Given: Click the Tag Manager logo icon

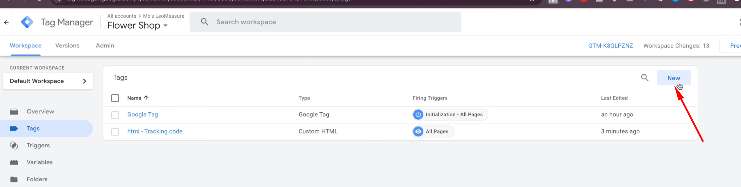Looking at the screenshot, I should [27, 22].
